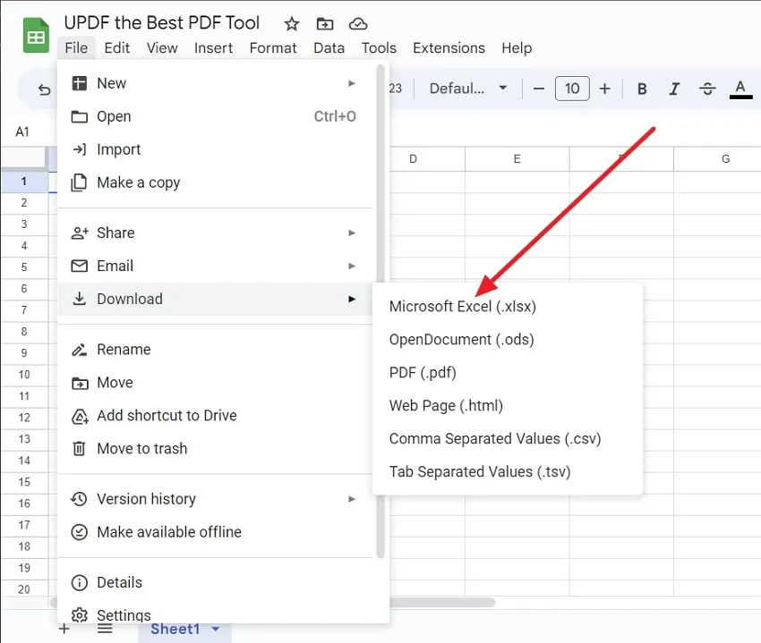Open the all sheets list icon
This screenshot has height=643, width=761.
coord(105,629)
